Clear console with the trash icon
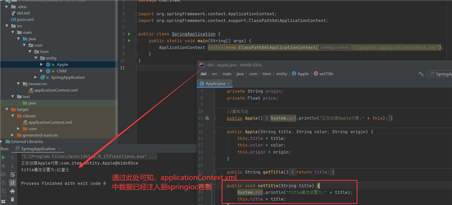The image size is (452, 205). pyautogui.click(x=12, y=199)
